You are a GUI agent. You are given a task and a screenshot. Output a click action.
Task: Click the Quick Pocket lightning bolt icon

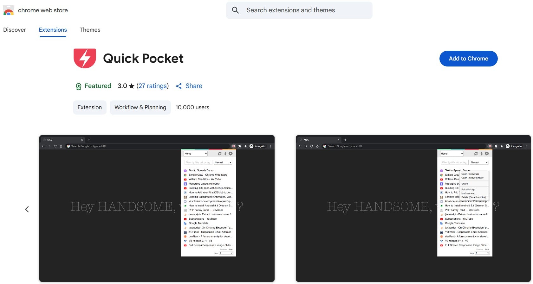point(85,58)
